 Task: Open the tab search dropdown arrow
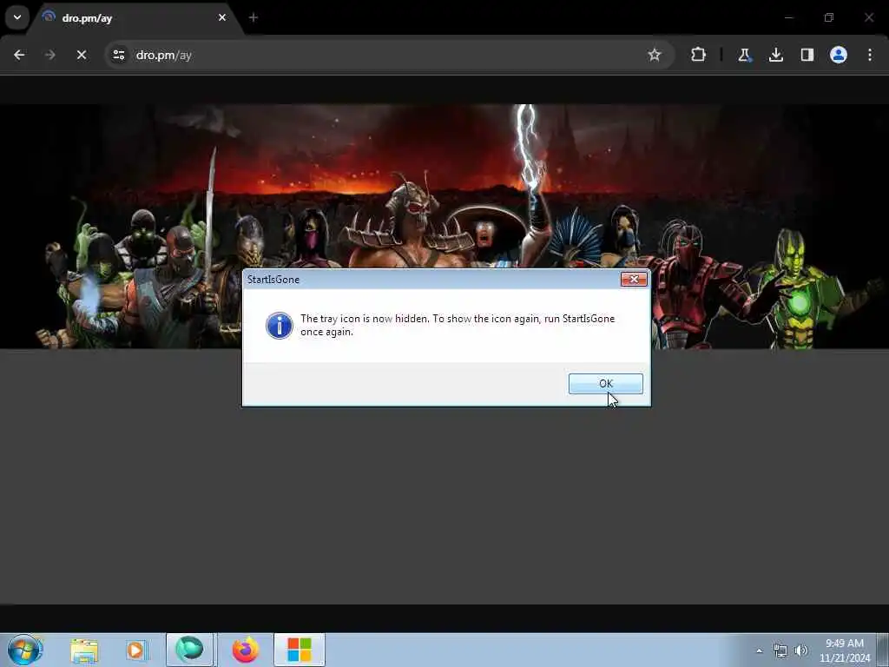tap(17, 17)
